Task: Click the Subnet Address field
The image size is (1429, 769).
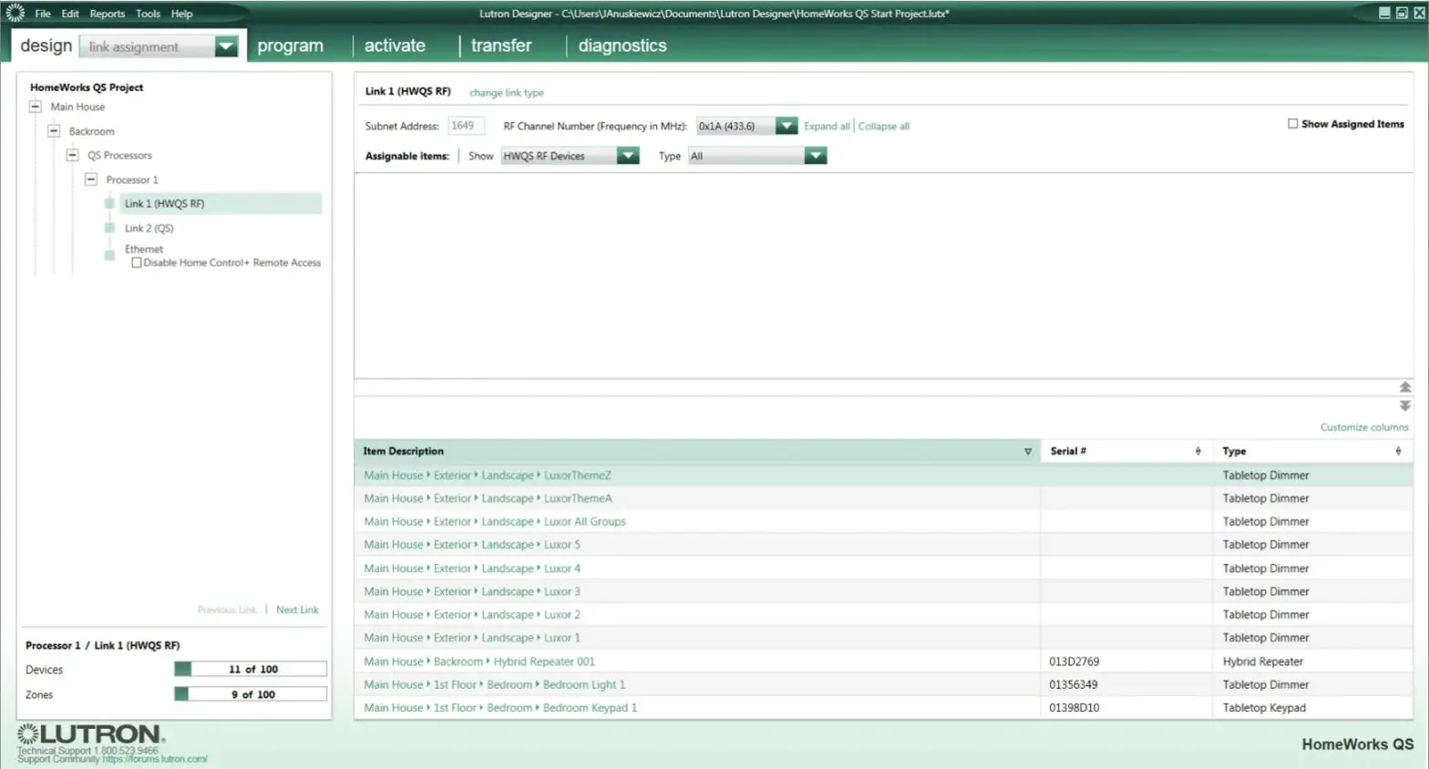Action: (x=465, y=126)
